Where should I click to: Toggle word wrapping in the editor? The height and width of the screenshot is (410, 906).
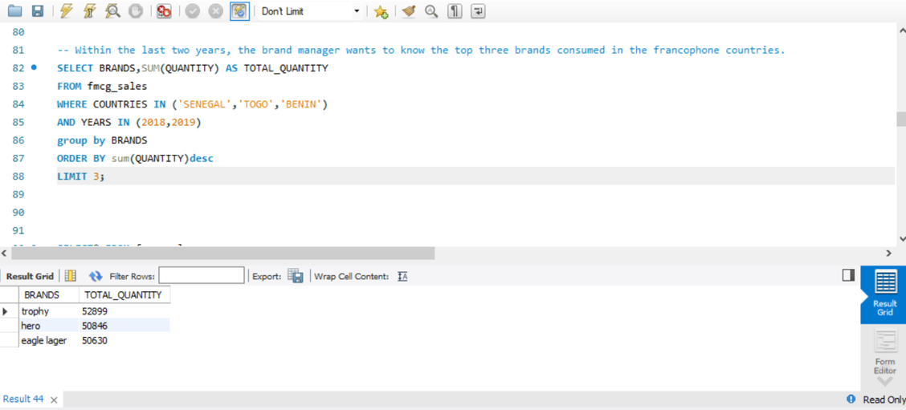[x=478, y=11]
